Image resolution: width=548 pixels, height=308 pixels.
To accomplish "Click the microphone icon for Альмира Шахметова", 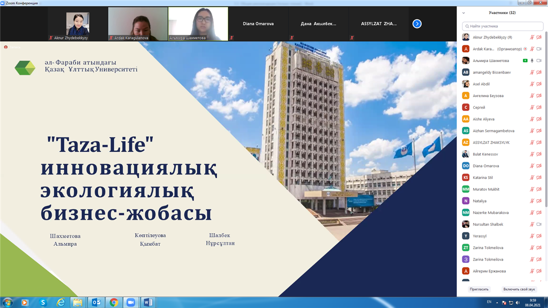I will (x=532, y=61).
